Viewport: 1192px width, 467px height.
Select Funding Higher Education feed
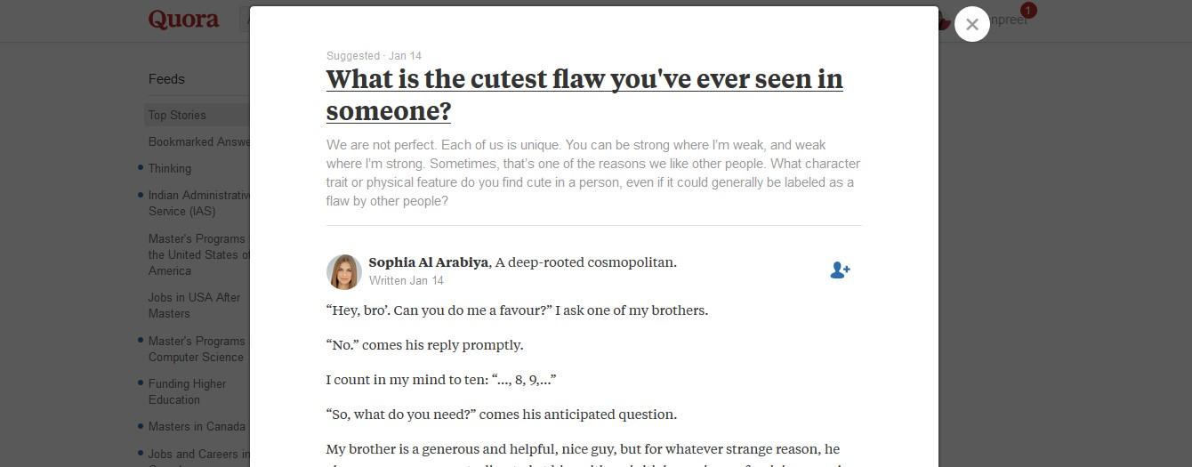187,391
